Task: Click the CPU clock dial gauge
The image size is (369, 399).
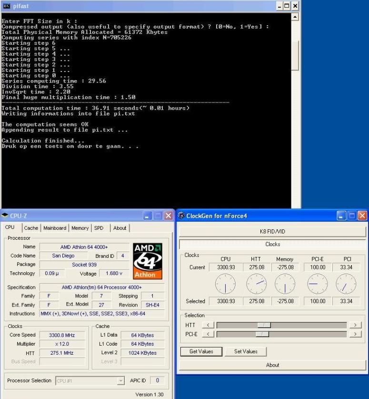Action: (x=225, y=284)
